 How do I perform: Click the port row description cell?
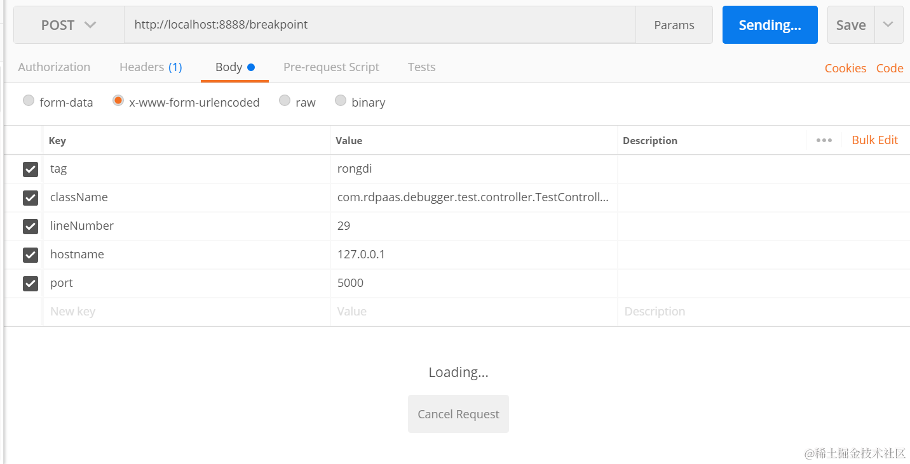pyautogui.click(x=764, y=283)
